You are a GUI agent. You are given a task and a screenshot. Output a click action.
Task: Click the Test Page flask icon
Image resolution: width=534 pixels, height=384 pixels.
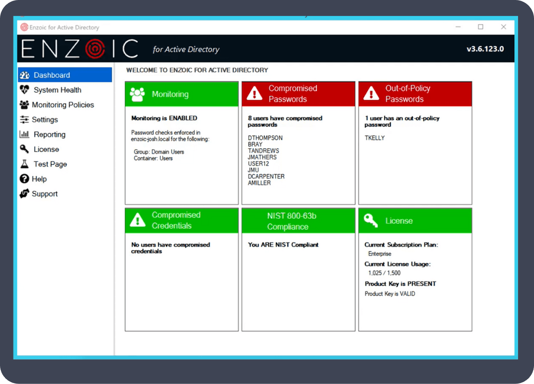24,164
